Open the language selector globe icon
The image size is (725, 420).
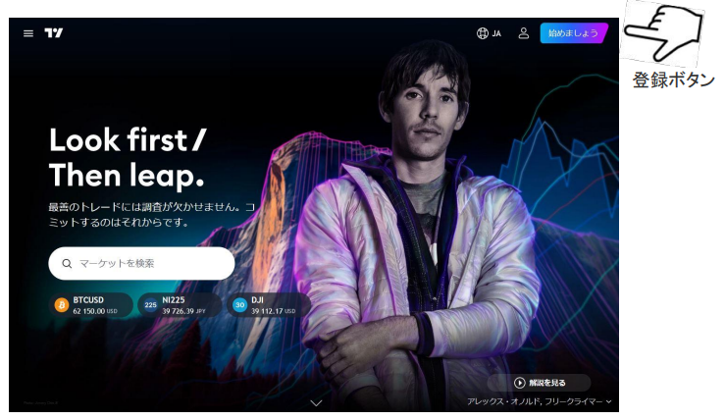coord(483,33)
